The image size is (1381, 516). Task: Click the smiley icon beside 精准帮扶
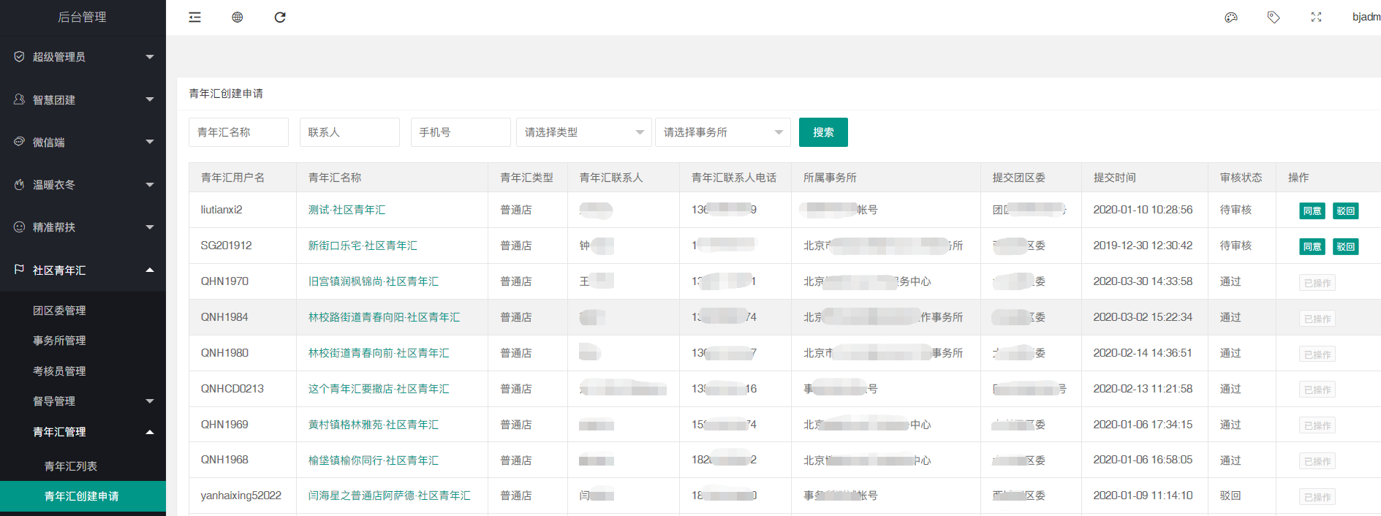click(19, 227)
